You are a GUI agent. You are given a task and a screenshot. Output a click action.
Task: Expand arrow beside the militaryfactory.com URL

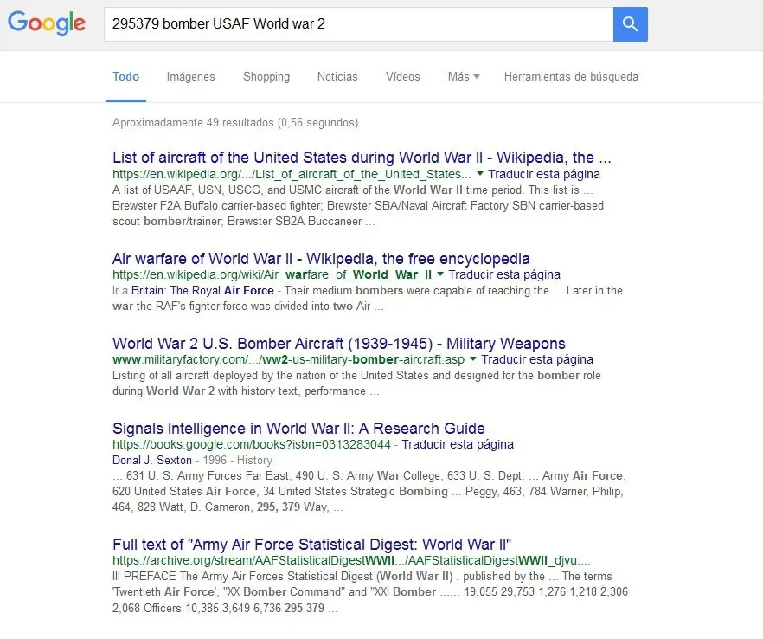pos(472,359)
